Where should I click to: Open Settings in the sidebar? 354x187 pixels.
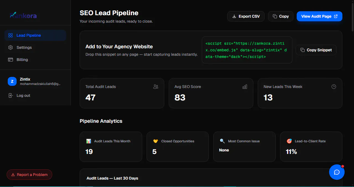tap(35, 47)
